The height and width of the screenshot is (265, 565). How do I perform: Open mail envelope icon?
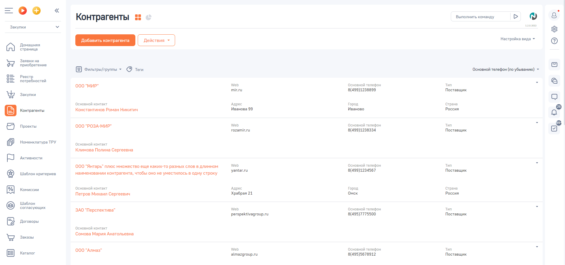[554, 65]
